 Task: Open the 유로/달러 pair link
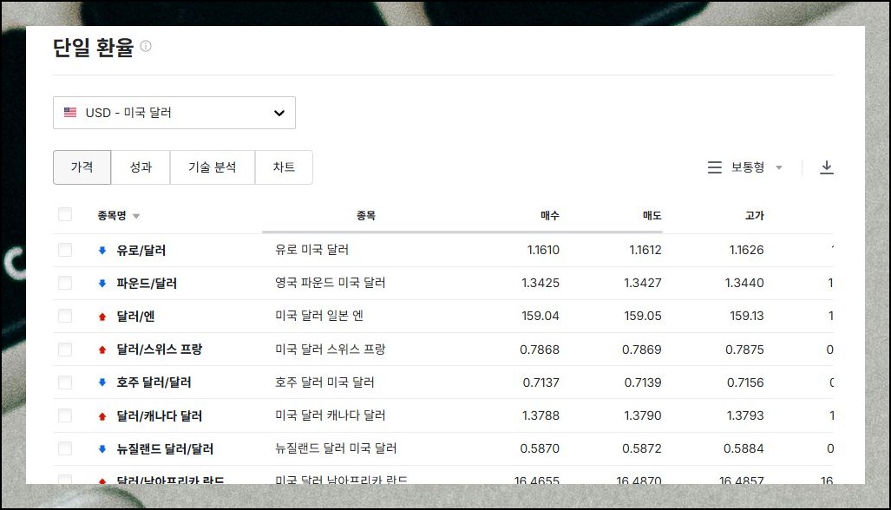pyautogui.click(x=141, y=250)
